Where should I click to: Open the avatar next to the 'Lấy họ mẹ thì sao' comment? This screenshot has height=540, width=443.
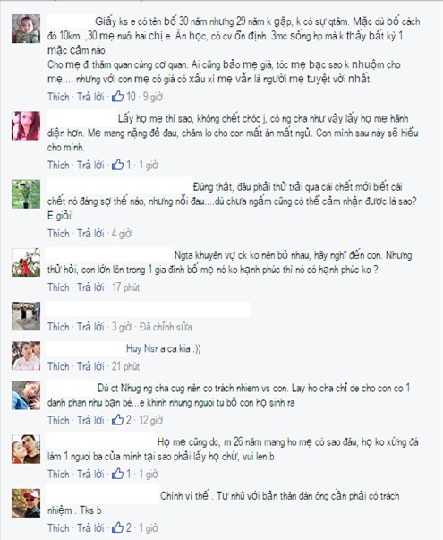coord(26,125)
